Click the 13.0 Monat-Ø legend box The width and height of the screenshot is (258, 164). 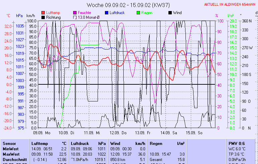[75, 17]
